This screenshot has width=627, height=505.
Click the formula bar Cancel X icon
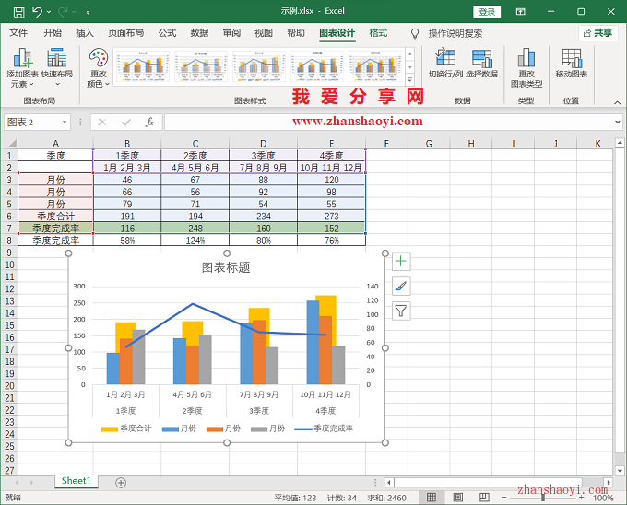pos(102,122)
